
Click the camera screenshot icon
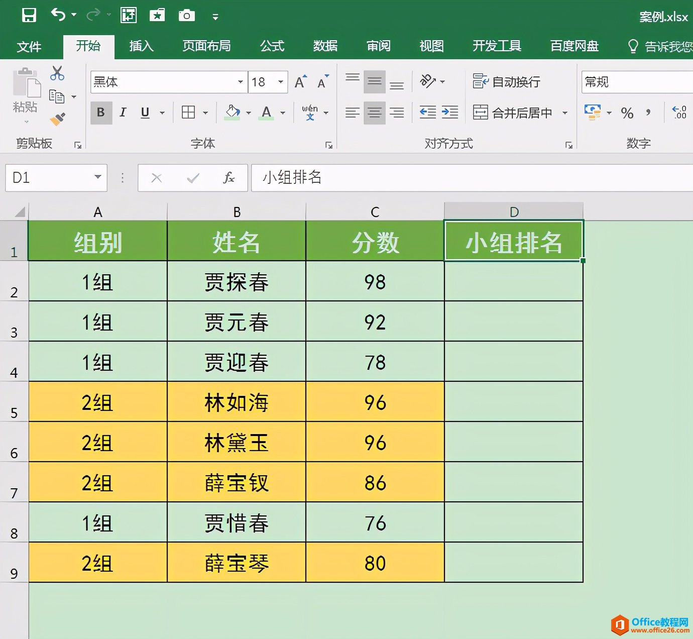click(187, 16)
